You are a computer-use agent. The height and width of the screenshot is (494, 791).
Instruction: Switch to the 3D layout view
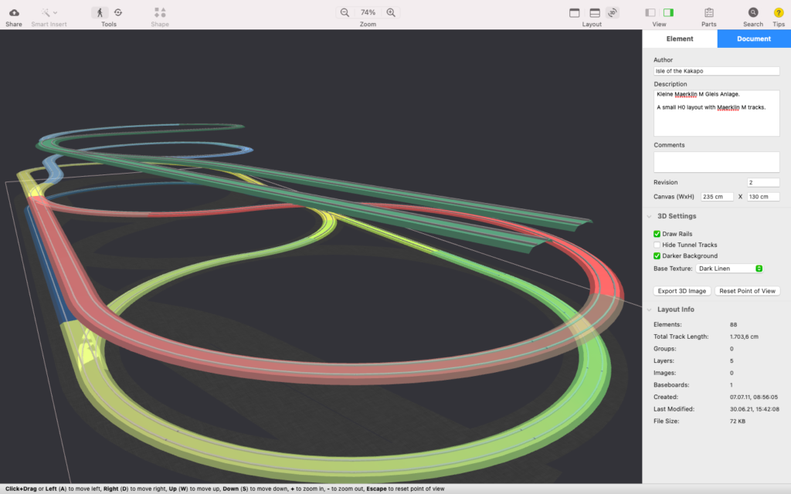click(613, 12)
